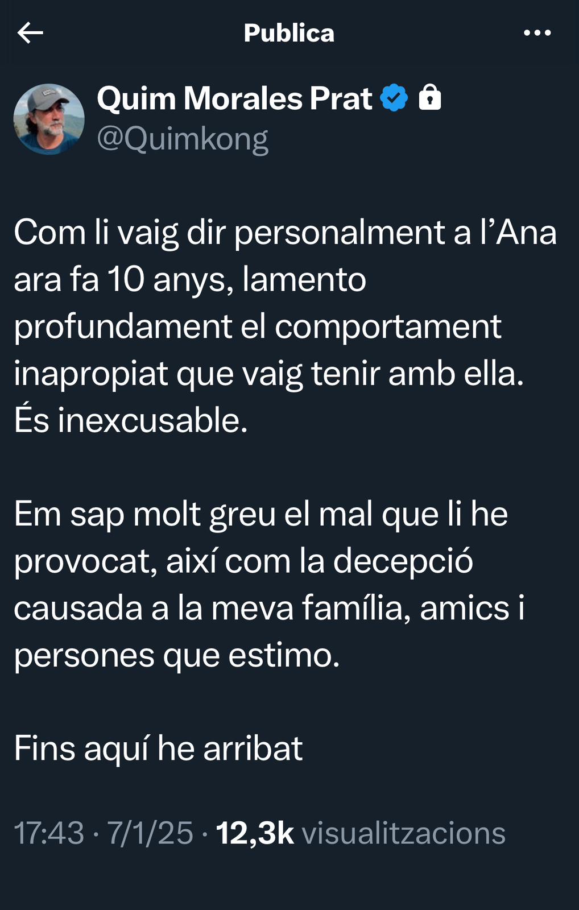Open the profile via the name Quim Morales Prat

click(x=234, y=98)
